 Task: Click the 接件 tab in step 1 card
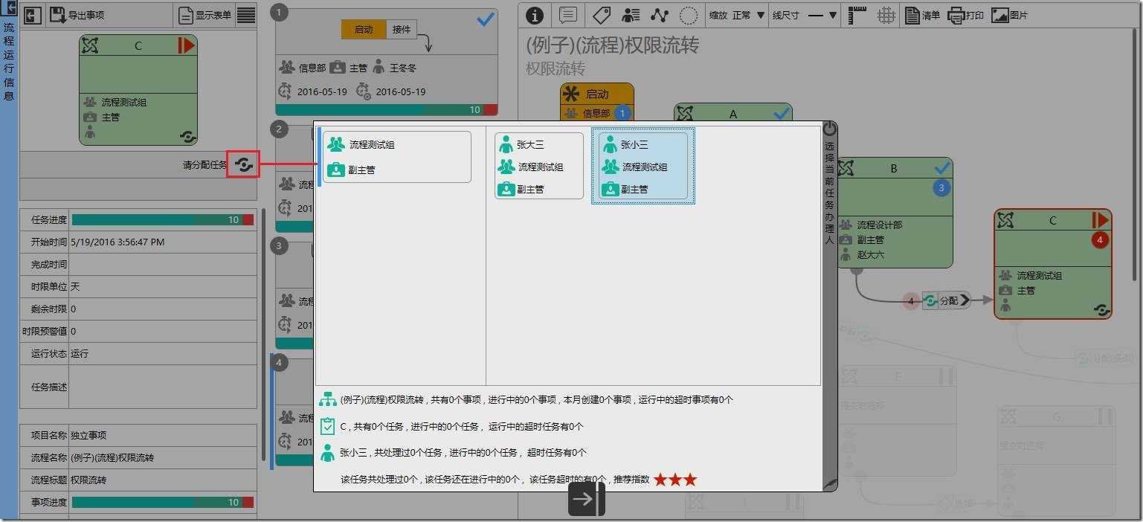click(x=402, y=30)
